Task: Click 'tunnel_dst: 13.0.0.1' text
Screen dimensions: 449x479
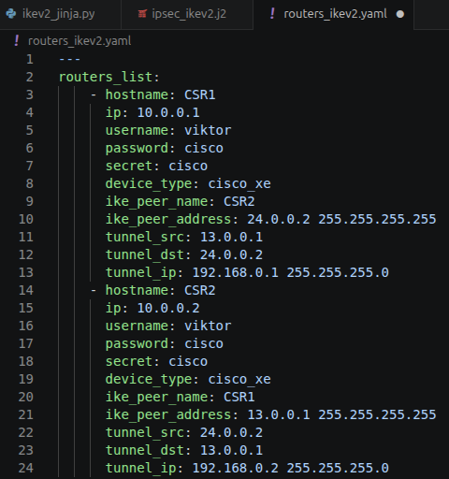Action: [x=184, y=450]
